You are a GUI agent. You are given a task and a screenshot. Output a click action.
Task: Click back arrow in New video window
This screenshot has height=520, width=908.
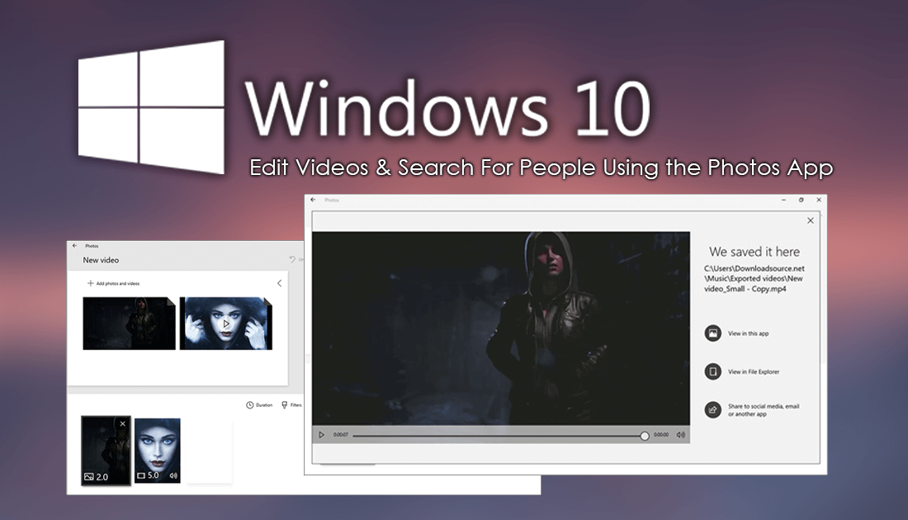[x=74, y=245]
